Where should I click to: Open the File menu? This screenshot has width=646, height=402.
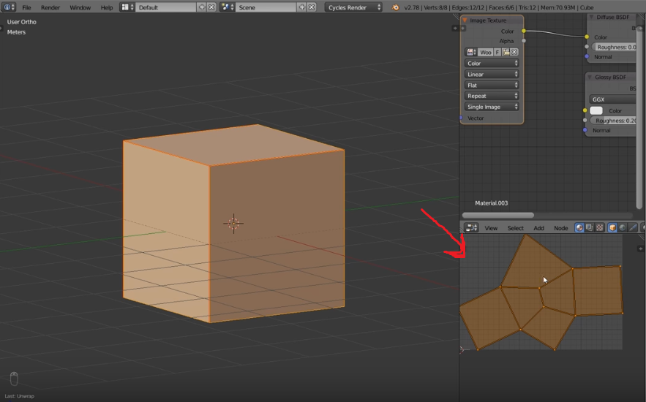[26, 7]
